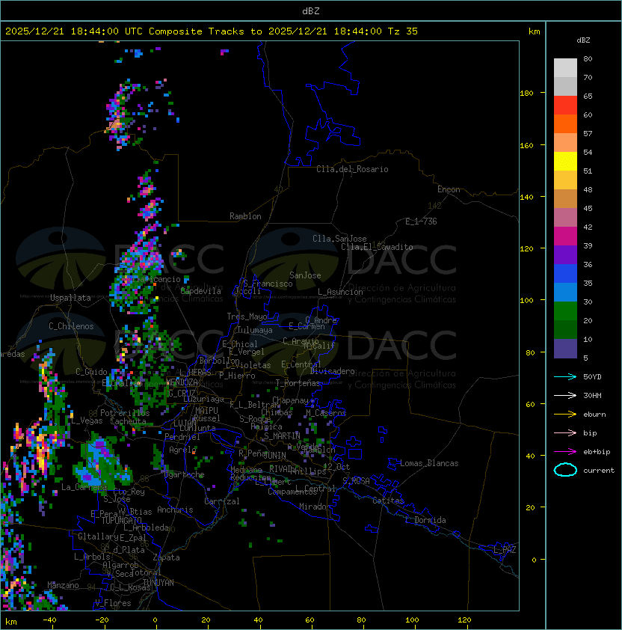Click the 'Ugarteche' map label

click(185, 475)
